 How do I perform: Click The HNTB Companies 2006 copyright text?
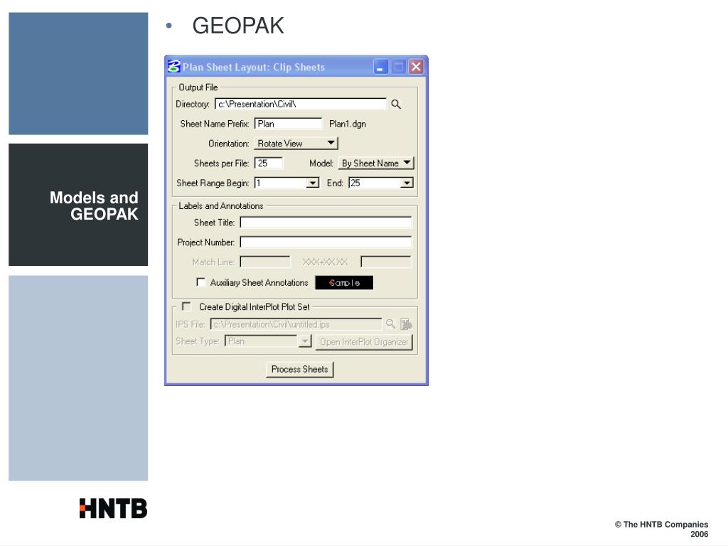[x=662, y=529]
